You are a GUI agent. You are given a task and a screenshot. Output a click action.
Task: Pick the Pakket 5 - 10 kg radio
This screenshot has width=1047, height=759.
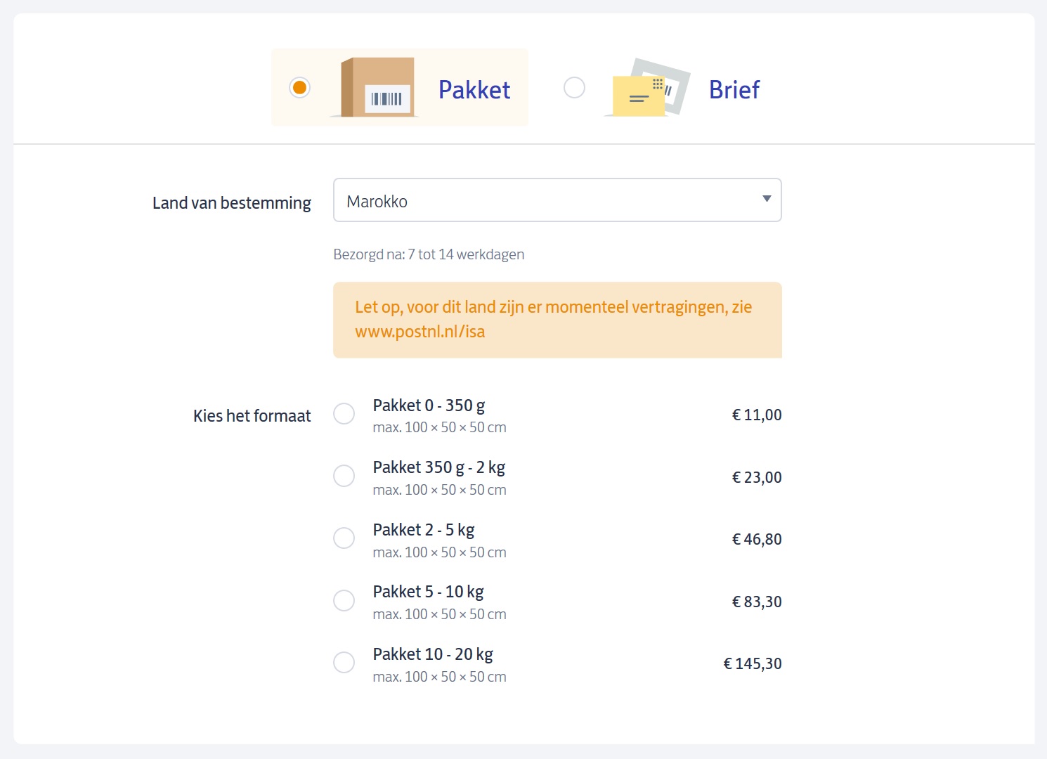point(344,601)
